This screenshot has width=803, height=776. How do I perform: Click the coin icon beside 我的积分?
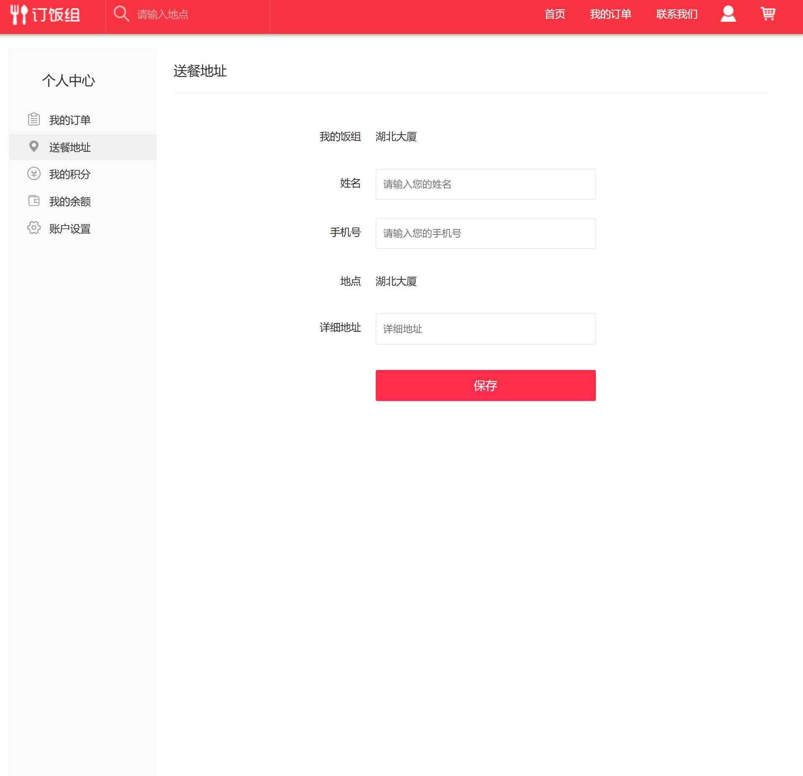[x=33, y=174]
